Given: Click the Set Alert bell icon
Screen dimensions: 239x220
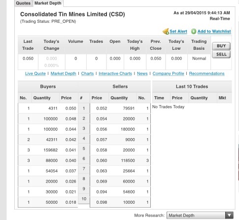Looking at the screenshot, I should tap(166, 31).
